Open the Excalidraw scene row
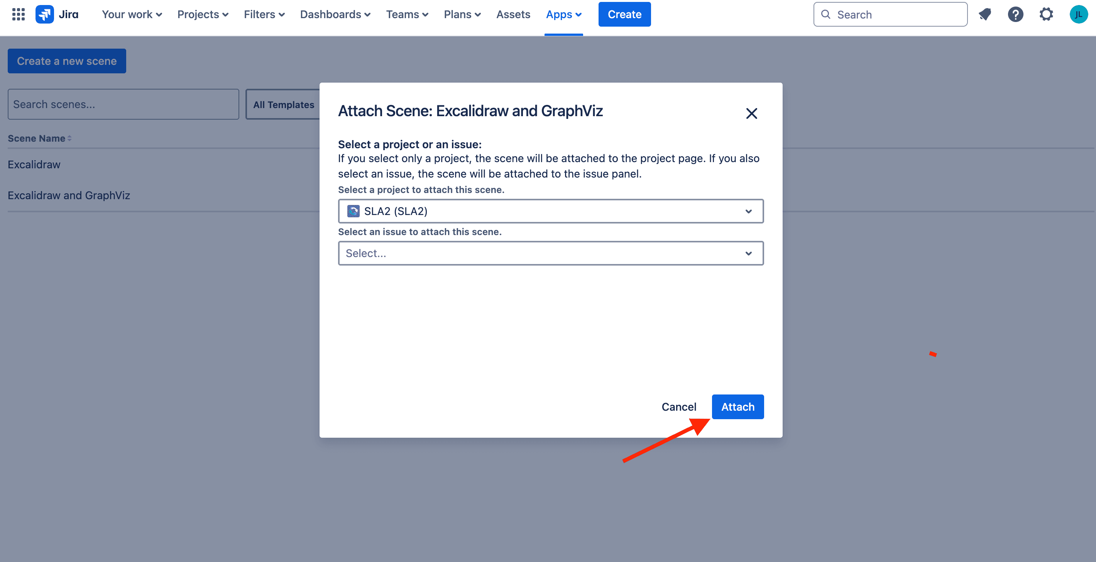The width and height of the screenshot is (1096, 562). point(34,165)
